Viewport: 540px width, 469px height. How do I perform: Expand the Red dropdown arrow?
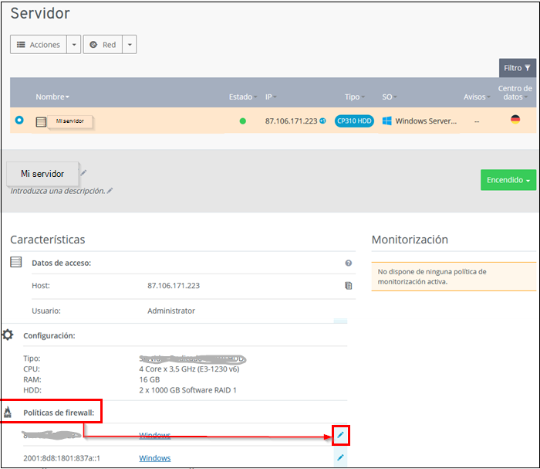pyautogui.click(x=130, y=45)
